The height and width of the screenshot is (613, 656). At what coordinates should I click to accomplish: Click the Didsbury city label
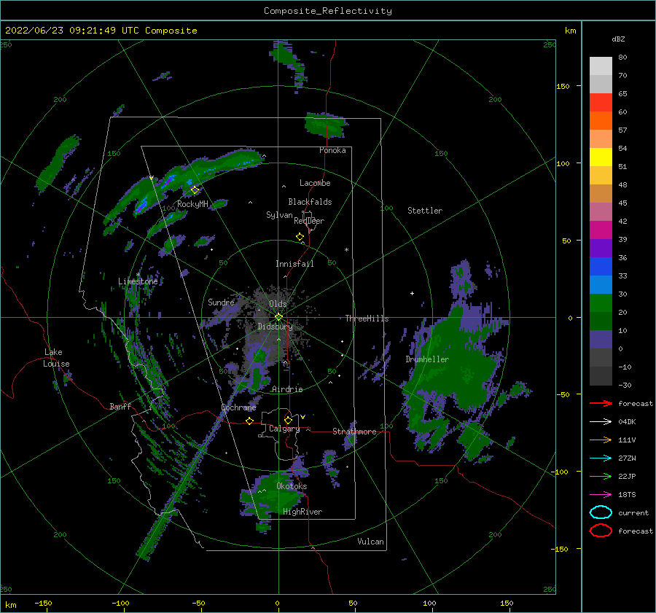275,327
